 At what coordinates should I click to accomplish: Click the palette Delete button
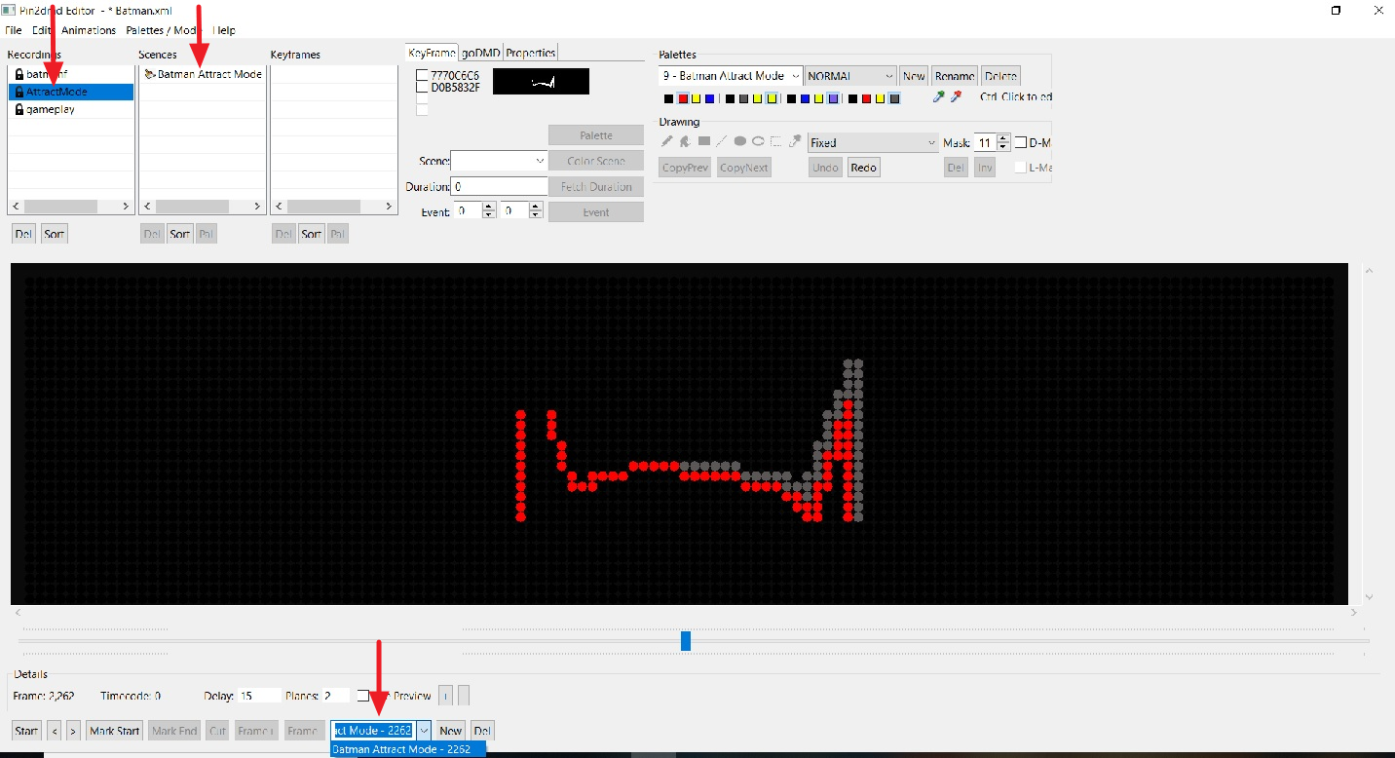(1000, 76)
